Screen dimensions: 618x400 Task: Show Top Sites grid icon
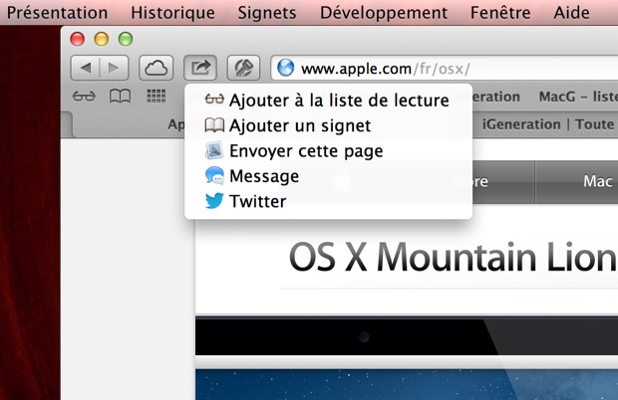coord(156,96)
